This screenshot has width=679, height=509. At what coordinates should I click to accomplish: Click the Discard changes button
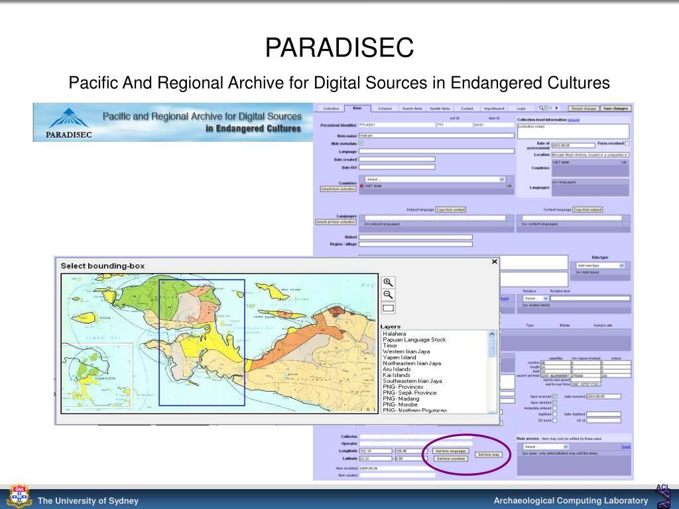(584, 108)
